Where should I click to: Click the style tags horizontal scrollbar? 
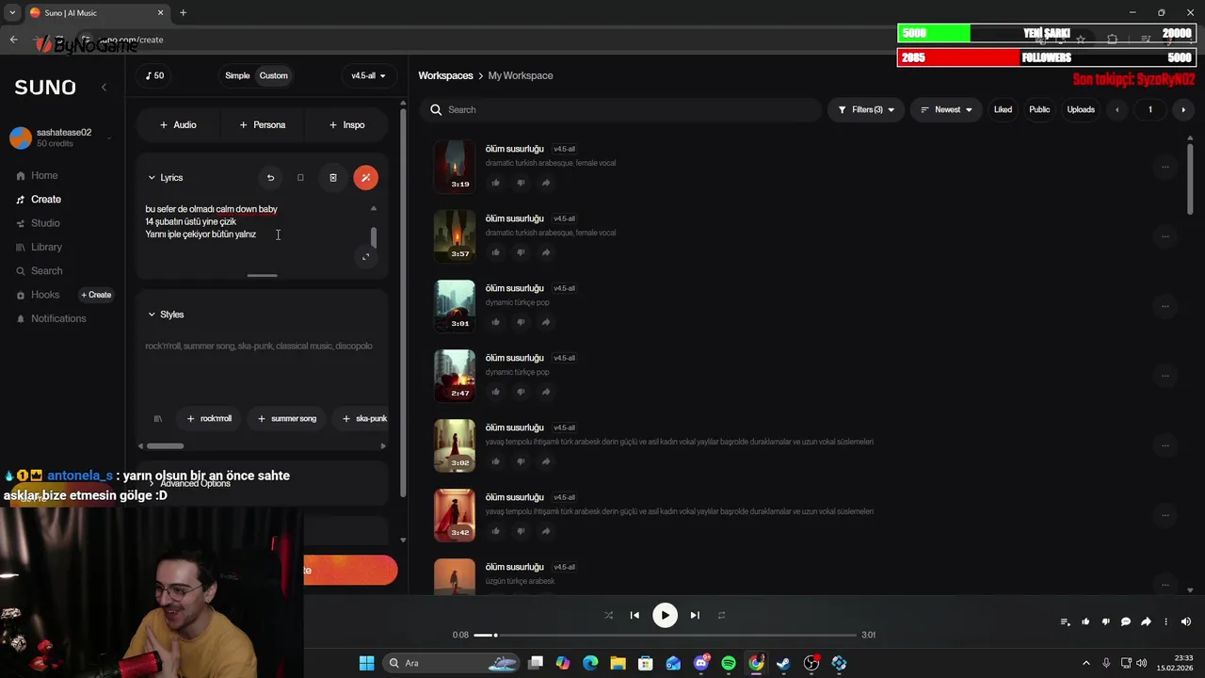click(166, 446)
